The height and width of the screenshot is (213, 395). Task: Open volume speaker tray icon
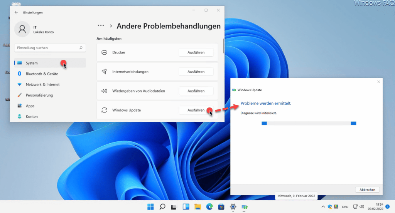coord(362,207)
